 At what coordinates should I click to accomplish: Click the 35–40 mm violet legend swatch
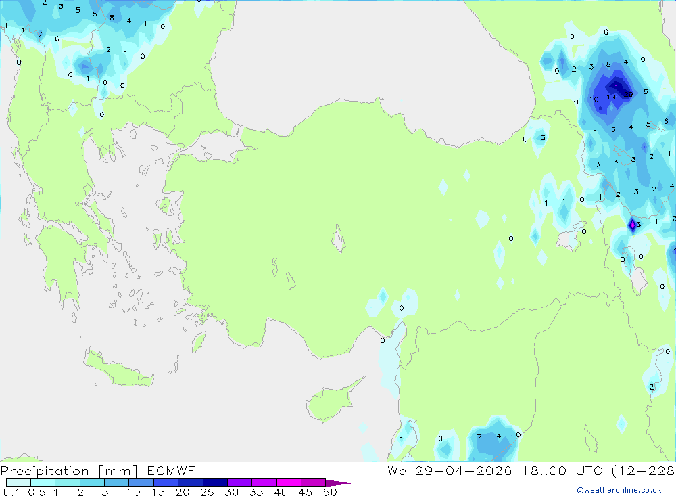tap(264, 482)
